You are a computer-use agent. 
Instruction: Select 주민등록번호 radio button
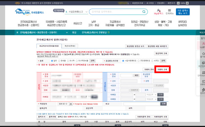[138, 61]
